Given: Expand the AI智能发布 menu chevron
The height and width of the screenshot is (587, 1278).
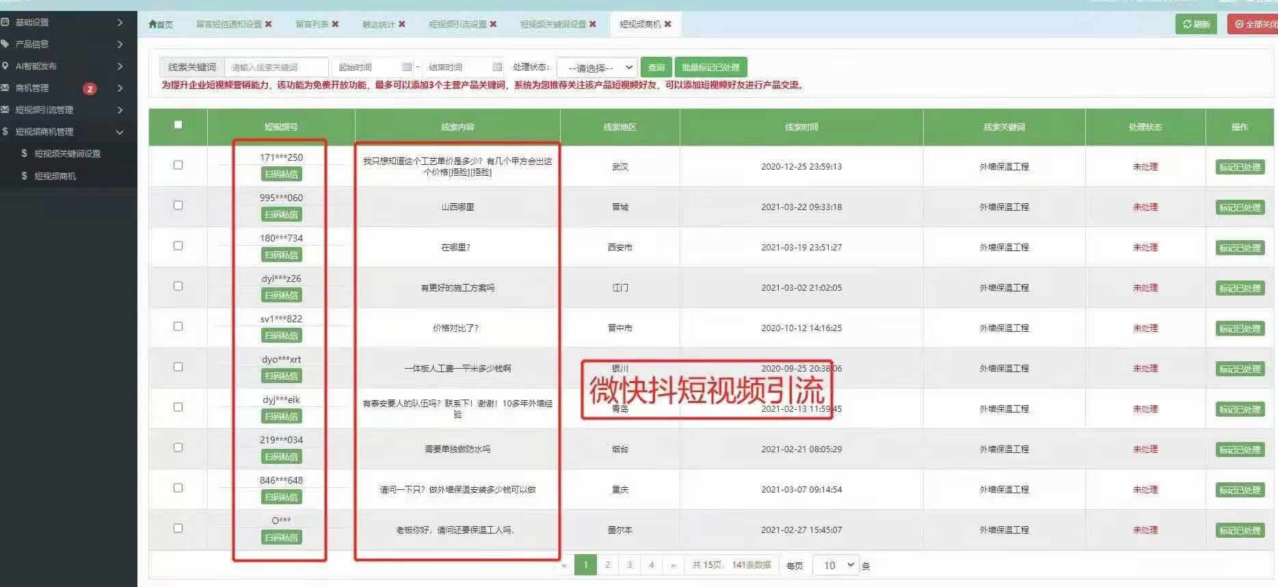Looking at the screenshot, I should [x=120, y=66].
